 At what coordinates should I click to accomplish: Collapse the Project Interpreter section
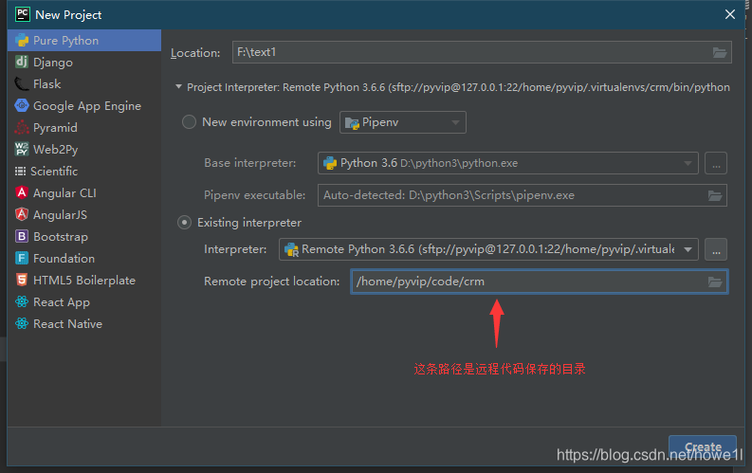coord(178,87)
